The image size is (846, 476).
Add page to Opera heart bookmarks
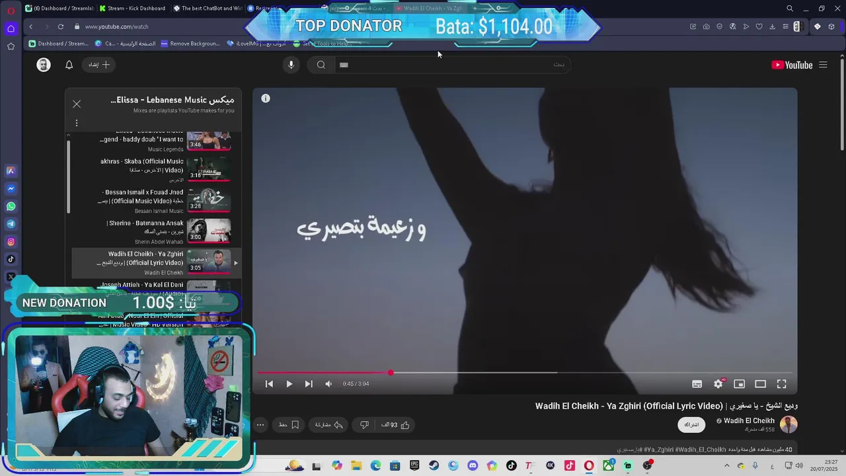coord(759,26)
